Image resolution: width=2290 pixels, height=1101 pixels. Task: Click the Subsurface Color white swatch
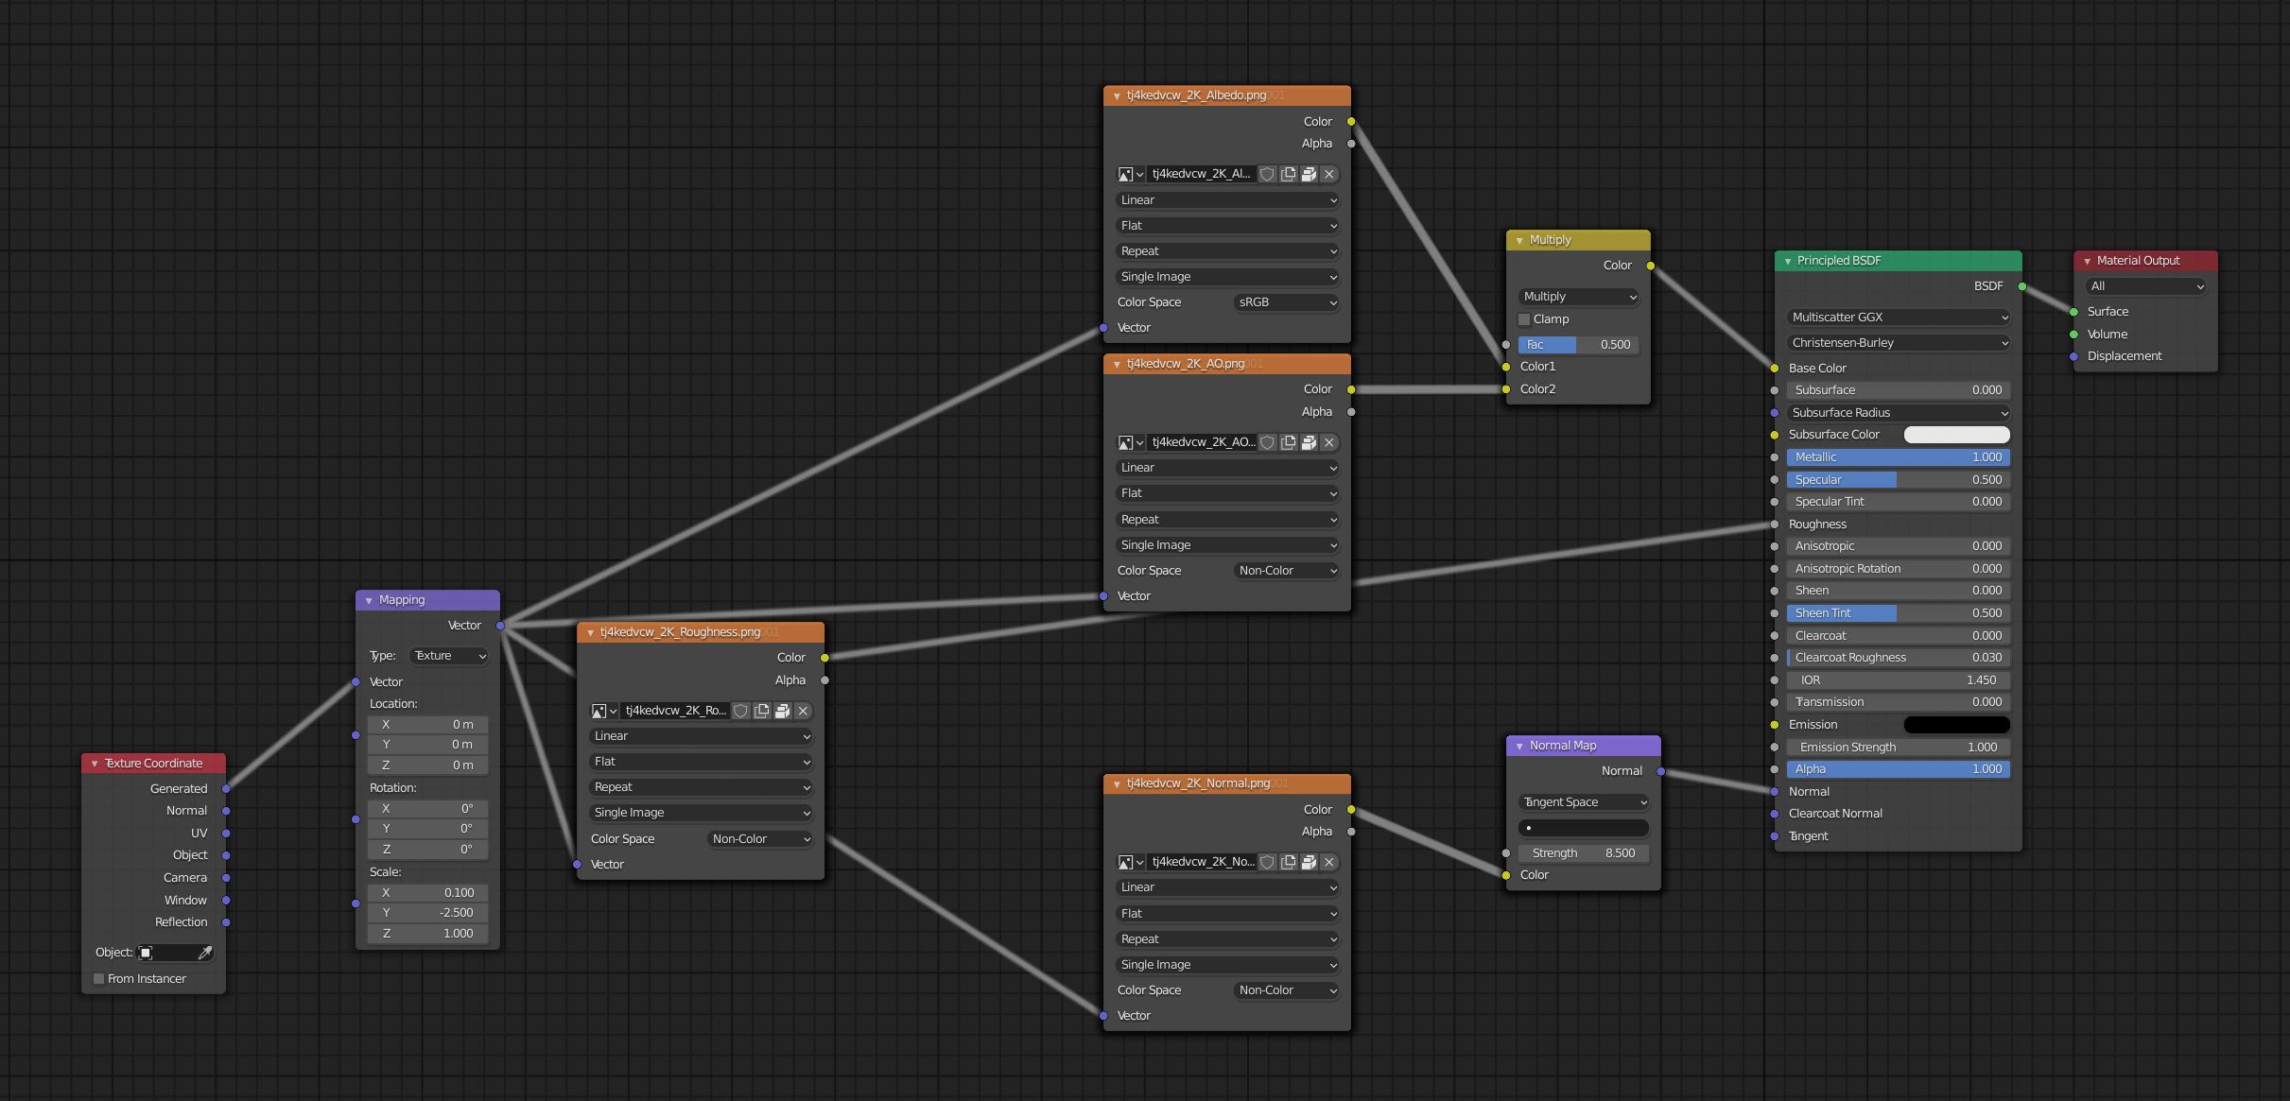(1955, 435)
